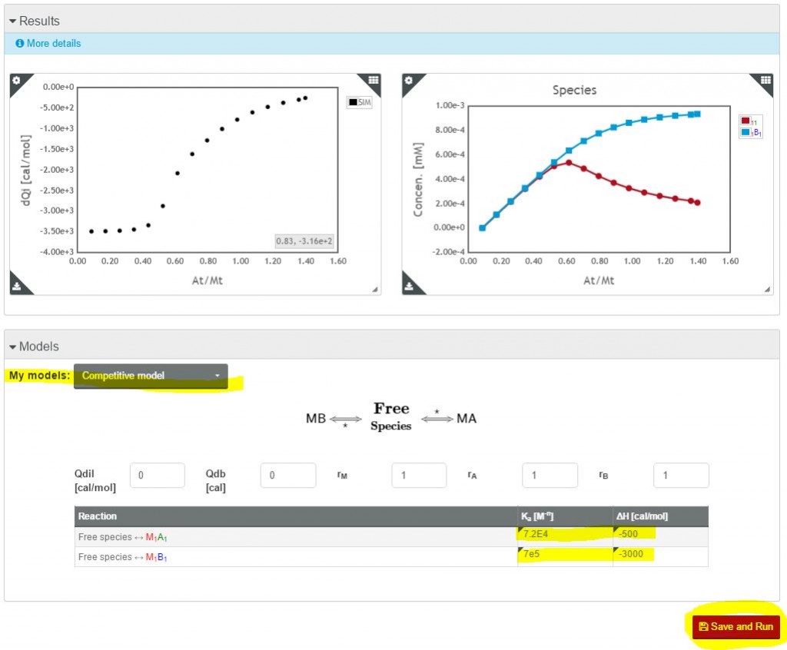The image size is (787, 650).
Task: Click the save disk icon on Save and Run
Action: coord(705,626)
